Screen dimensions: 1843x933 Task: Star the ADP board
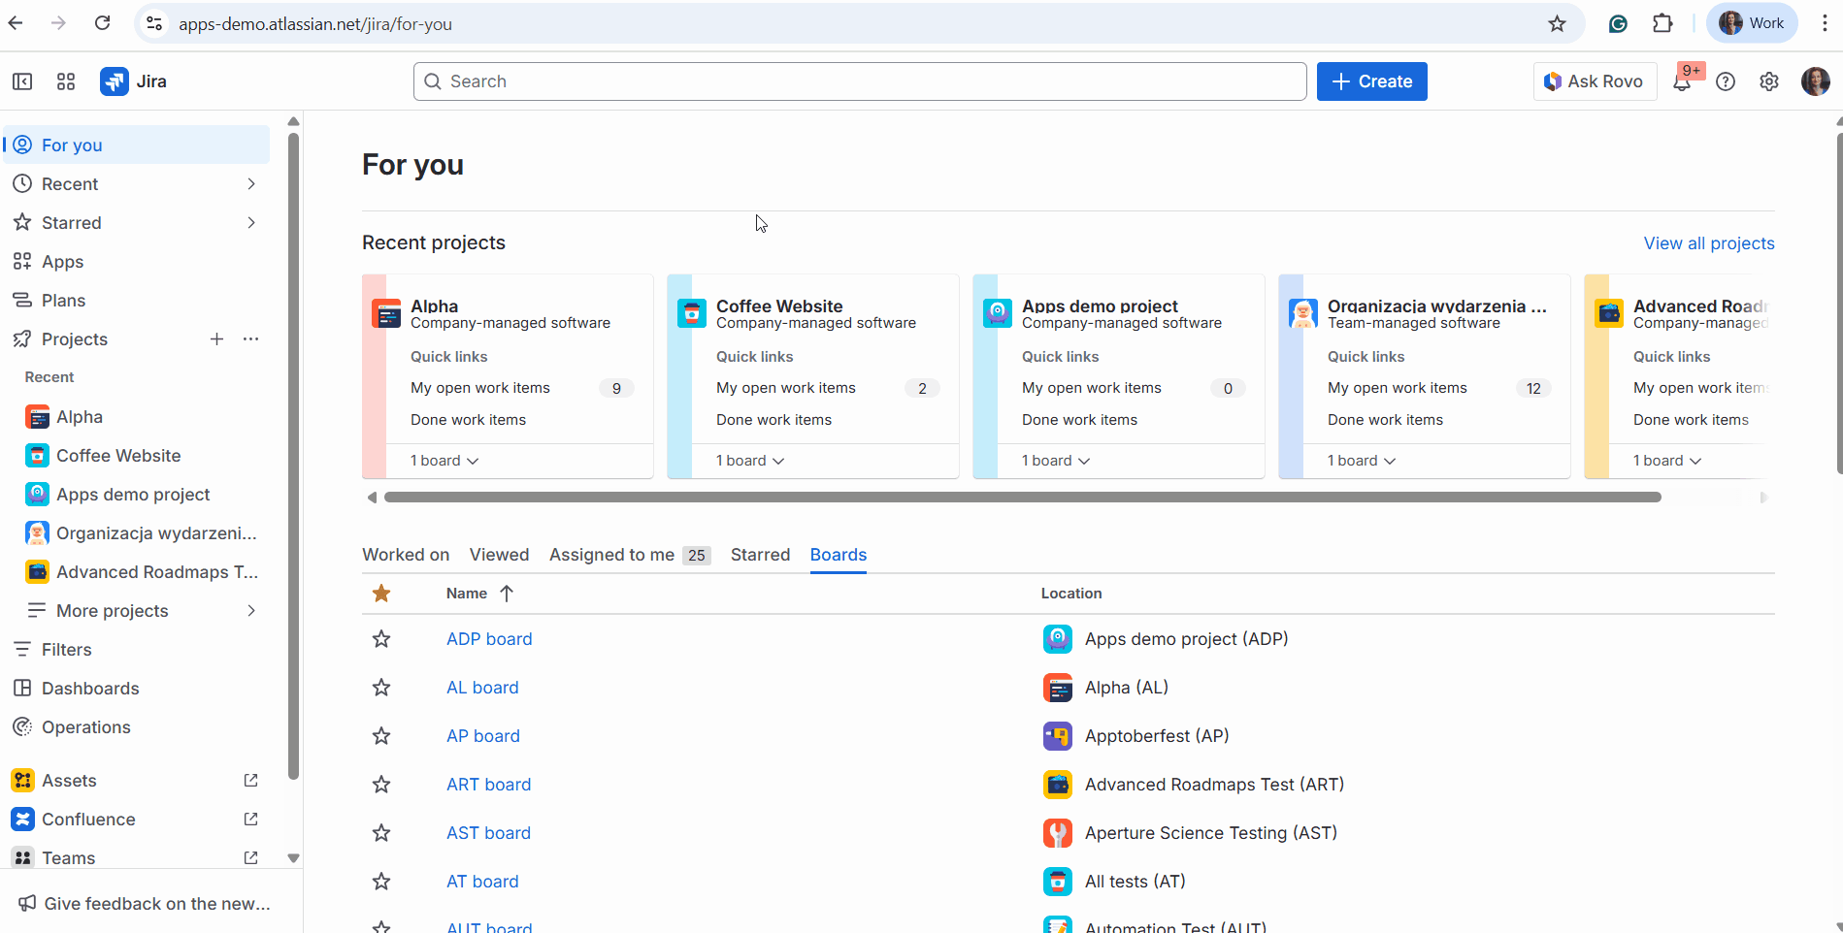[381, 639]
